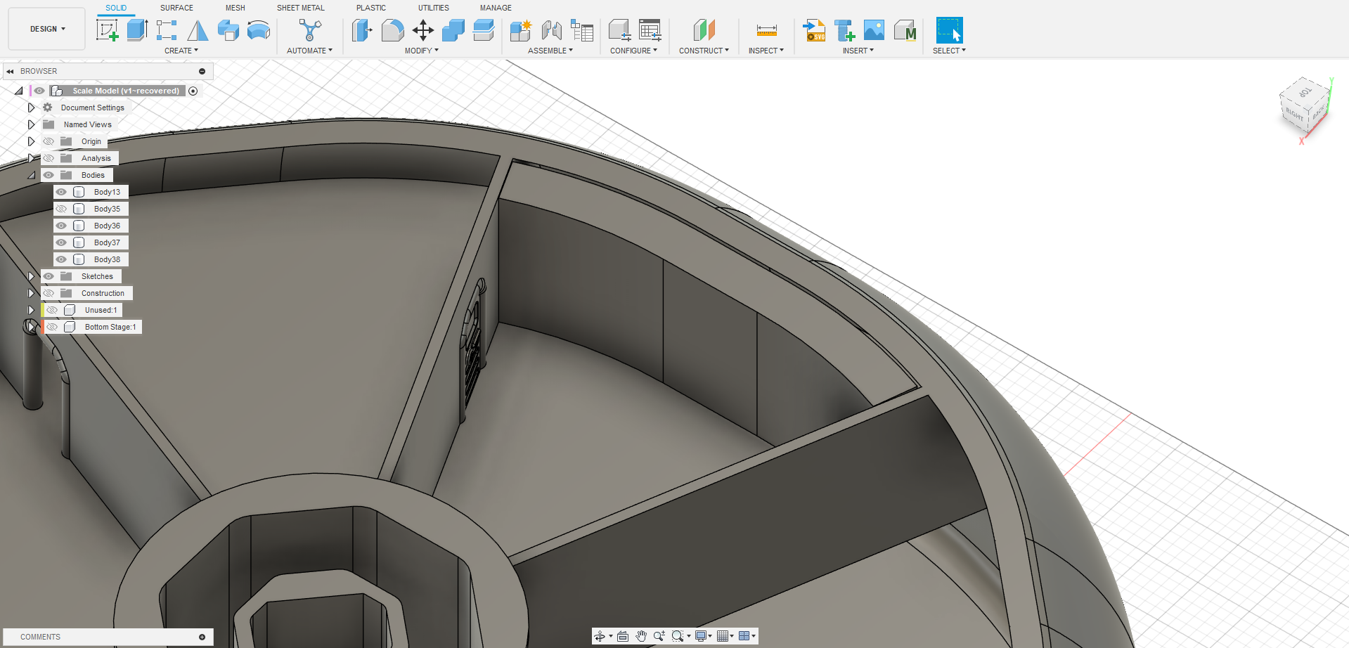Screen dimensions: 1349x648
Task: Open the CREATE dropdown menu
Action: (x=181, y=51)
